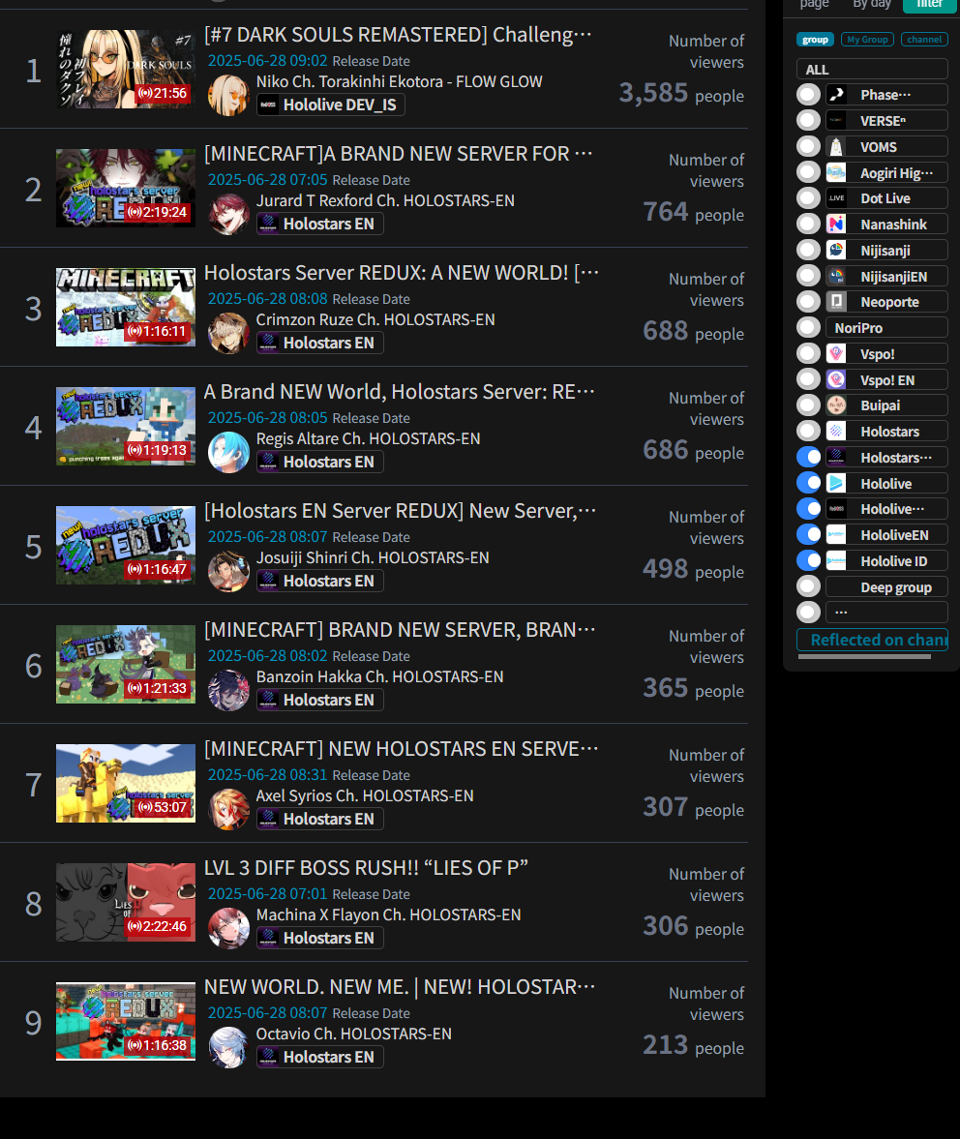
Task: Click Regis Altare Ch. channel name
Action: pos(368,438)
